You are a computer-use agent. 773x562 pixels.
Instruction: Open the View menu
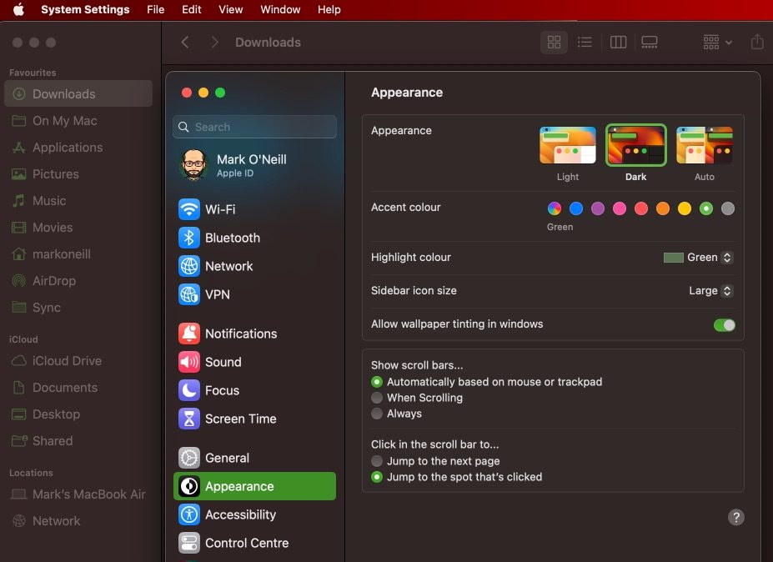click(x=230, y=9)
